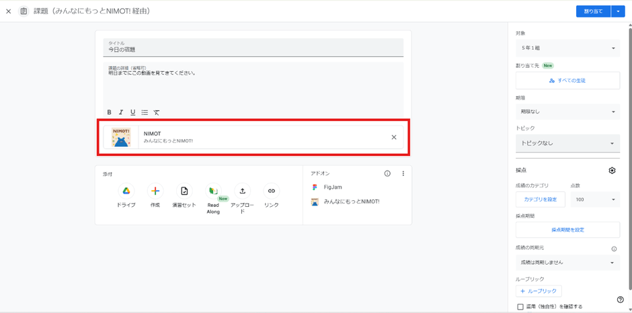Remove the NIMOT attachment with X

(x=394, y=138)
